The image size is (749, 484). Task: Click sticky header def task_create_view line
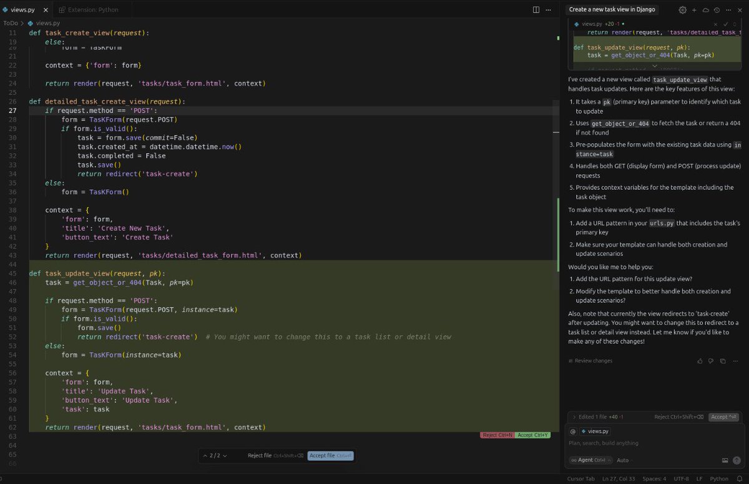tap(89, 32)
